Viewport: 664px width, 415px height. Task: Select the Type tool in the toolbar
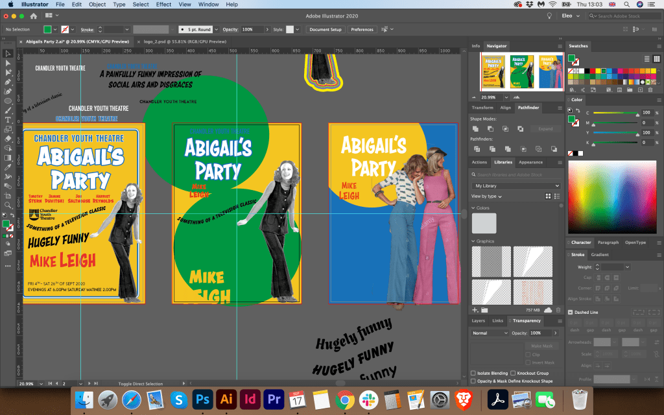tap(8, 120)
